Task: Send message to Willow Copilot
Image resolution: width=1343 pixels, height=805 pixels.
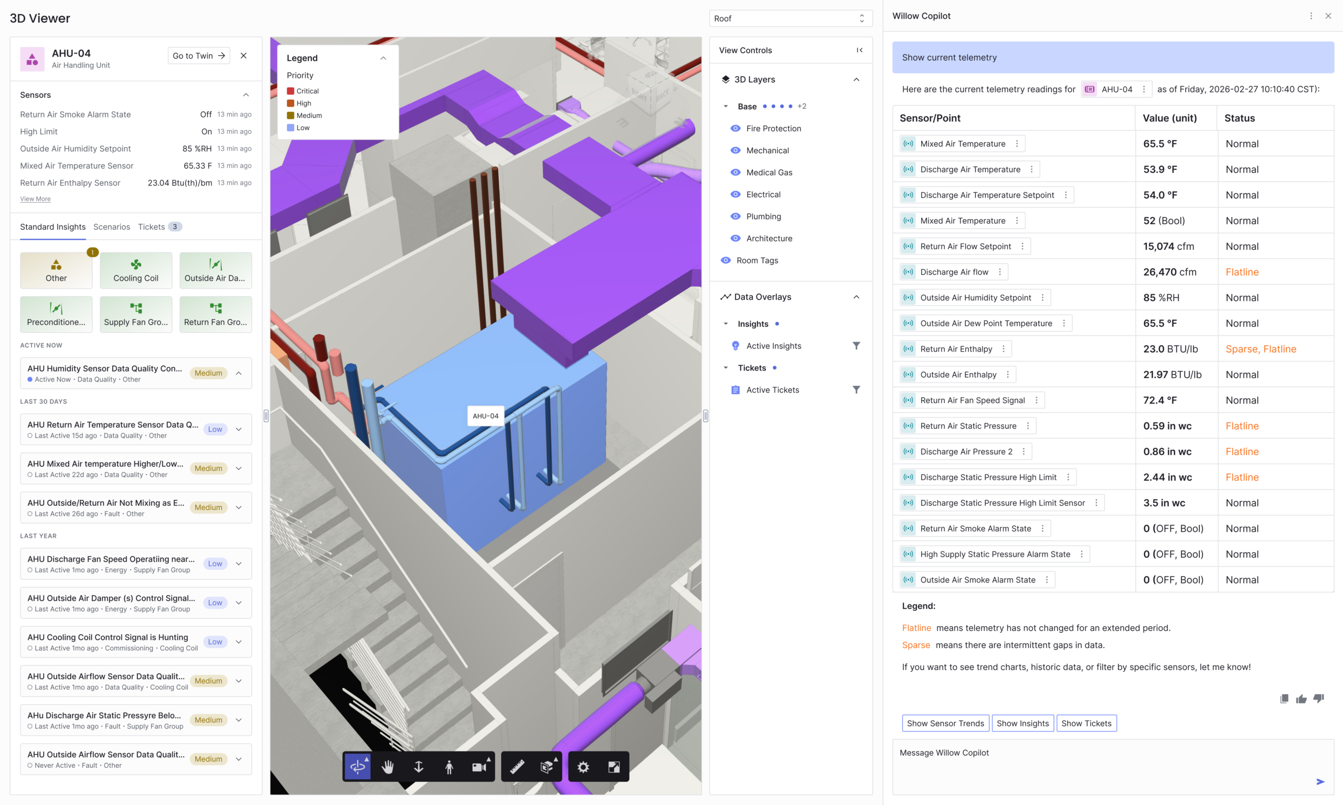Action: coord(1320,781)
